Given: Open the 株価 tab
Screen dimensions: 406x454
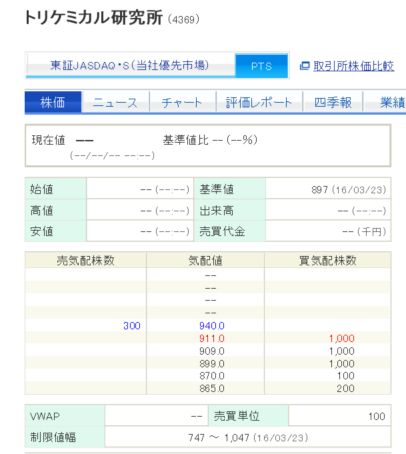Looking at the screenshot, I should pos(53,103).
